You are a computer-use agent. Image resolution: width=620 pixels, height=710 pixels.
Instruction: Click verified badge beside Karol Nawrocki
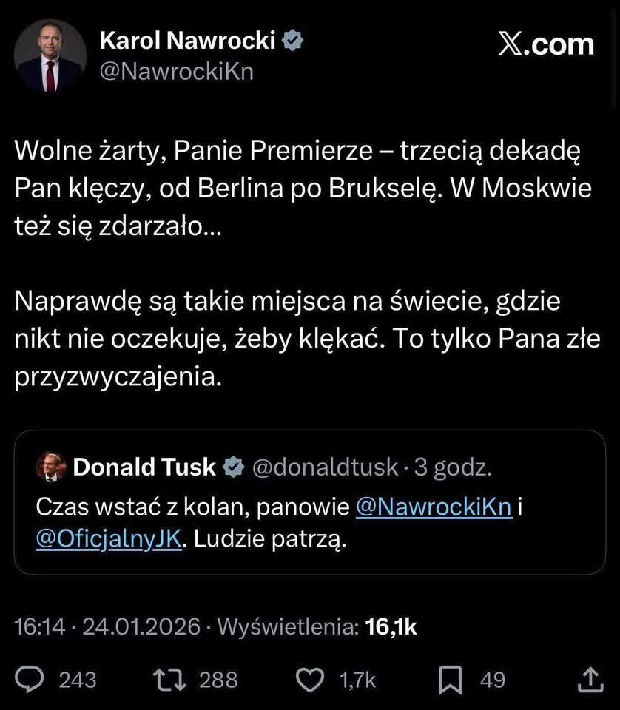click(x=293, y=41)
